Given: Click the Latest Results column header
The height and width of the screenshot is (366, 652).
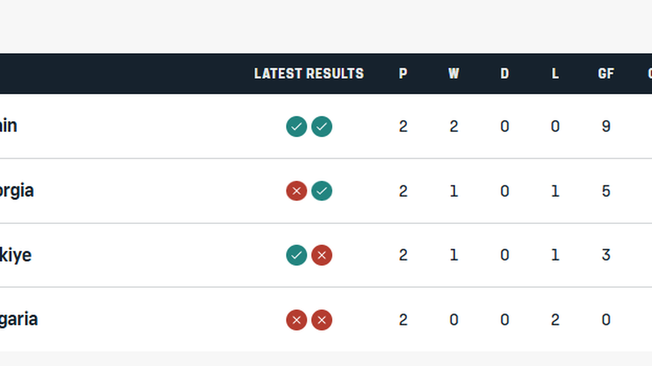Looking at the screenshot, I should (x=309, y=74).
